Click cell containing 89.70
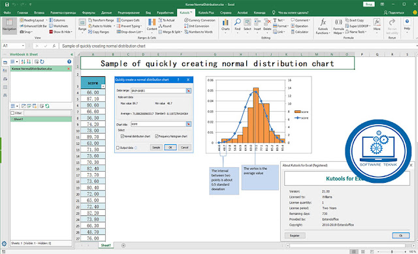 (x=93, y=137)
